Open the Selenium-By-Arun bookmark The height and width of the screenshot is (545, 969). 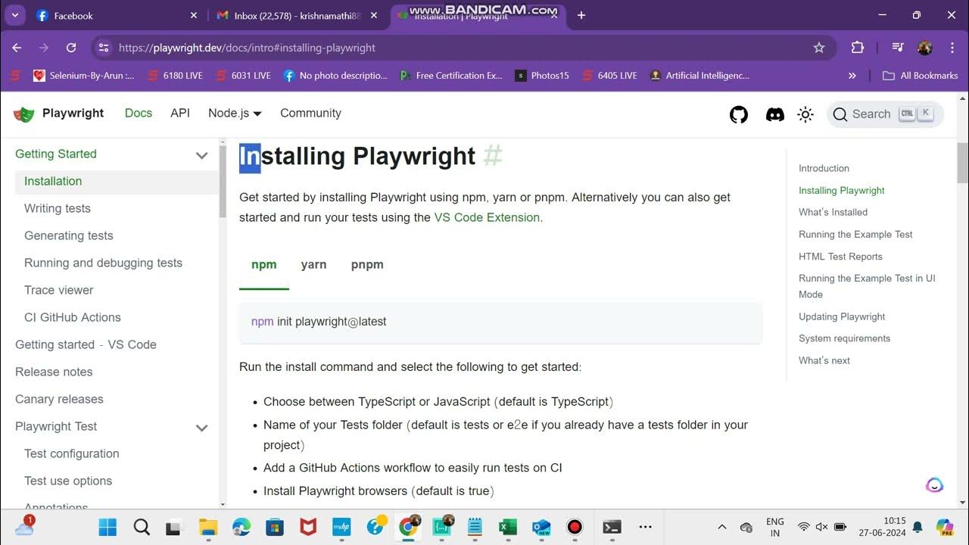pos(83,76)
